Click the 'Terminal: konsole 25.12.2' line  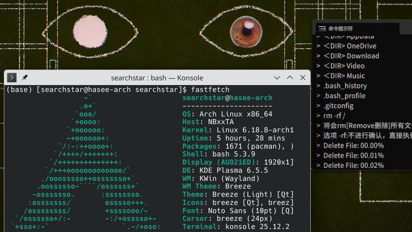click(236, 226)
